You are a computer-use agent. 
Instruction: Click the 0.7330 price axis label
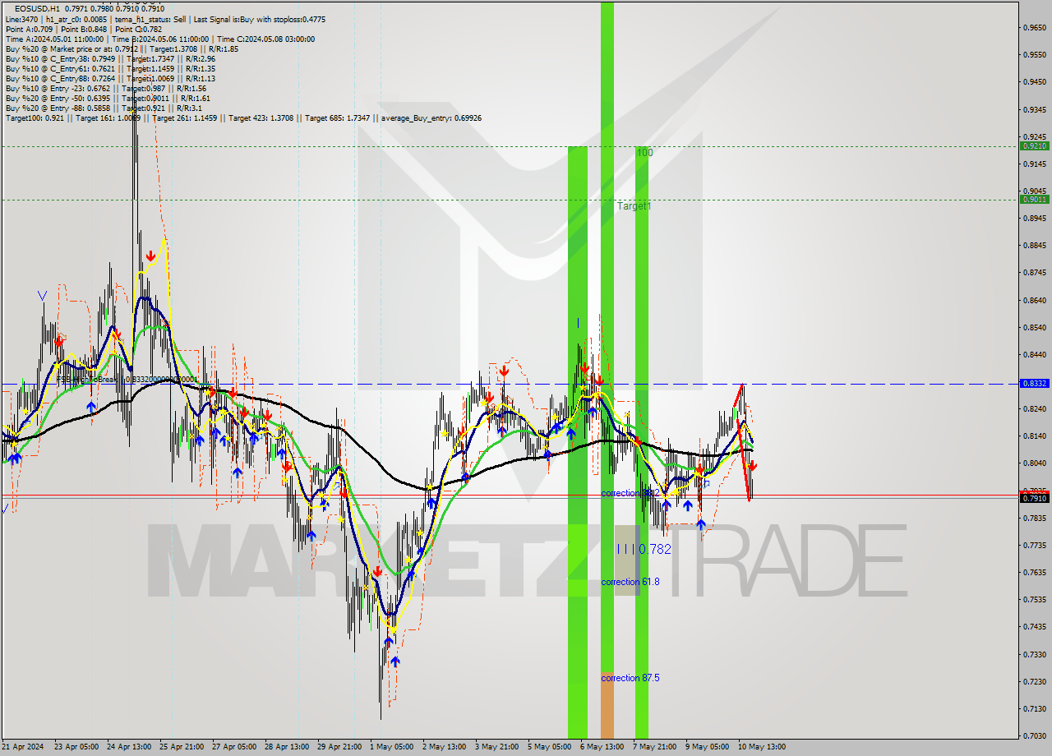click(x=1034, y=655)
